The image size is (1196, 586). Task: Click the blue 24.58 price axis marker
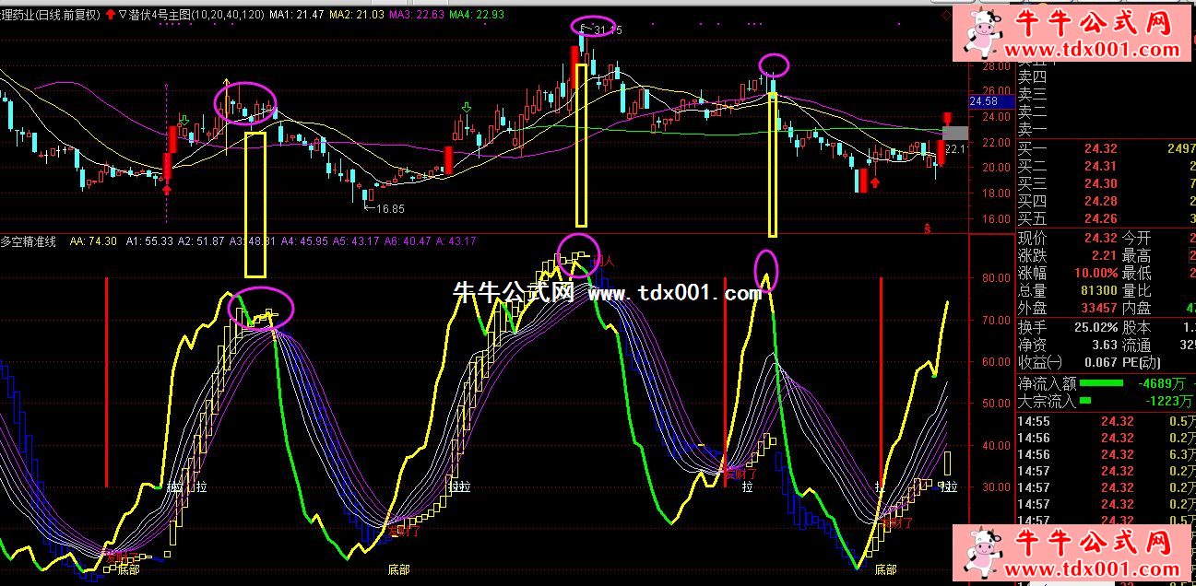coord(984,101)
